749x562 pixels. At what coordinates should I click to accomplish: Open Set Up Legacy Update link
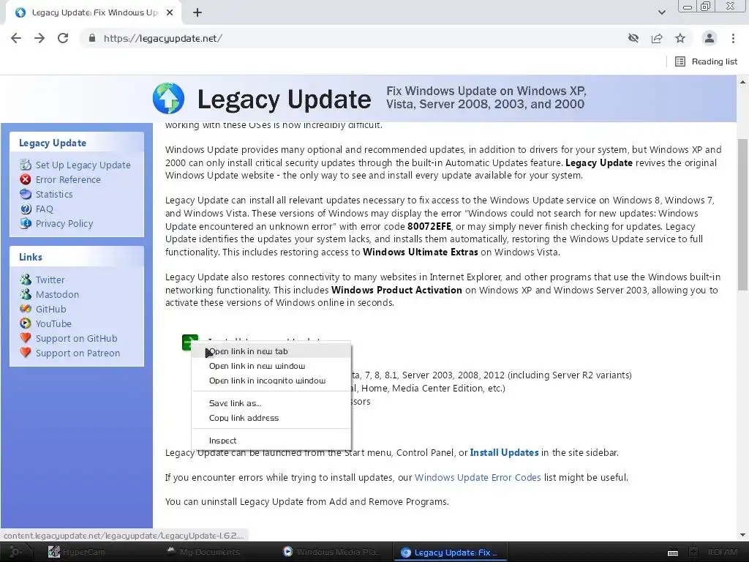click(x=83, y=165)
